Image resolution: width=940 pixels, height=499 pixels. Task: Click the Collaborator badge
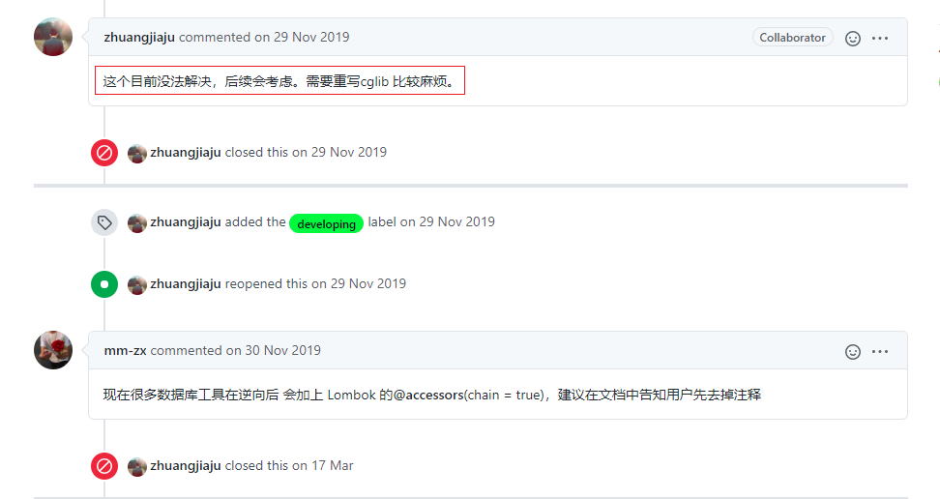[x=792, y=37]
